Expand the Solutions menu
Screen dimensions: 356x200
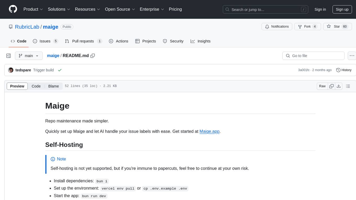pyautogui.click(x=59, y=9)
